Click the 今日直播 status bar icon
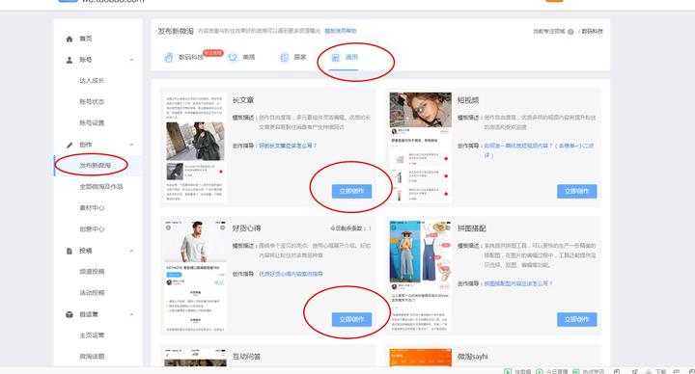The height and width of the screenshot is (374, 695). coord(540,371)
